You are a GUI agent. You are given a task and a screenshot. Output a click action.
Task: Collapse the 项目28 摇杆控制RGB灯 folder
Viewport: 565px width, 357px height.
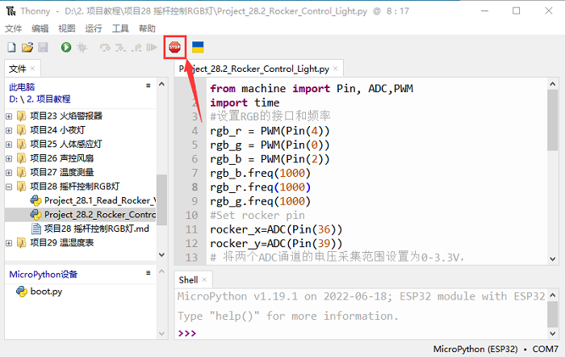click(x=10, y=186)
